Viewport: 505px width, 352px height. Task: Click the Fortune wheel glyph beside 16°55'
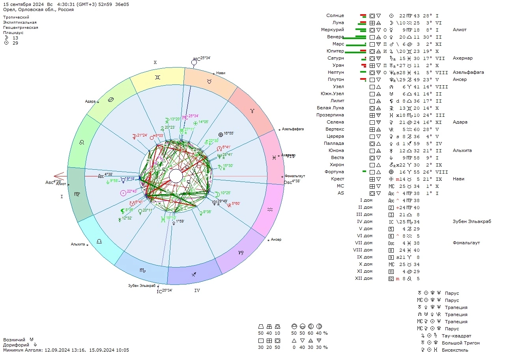pos(221,135)
